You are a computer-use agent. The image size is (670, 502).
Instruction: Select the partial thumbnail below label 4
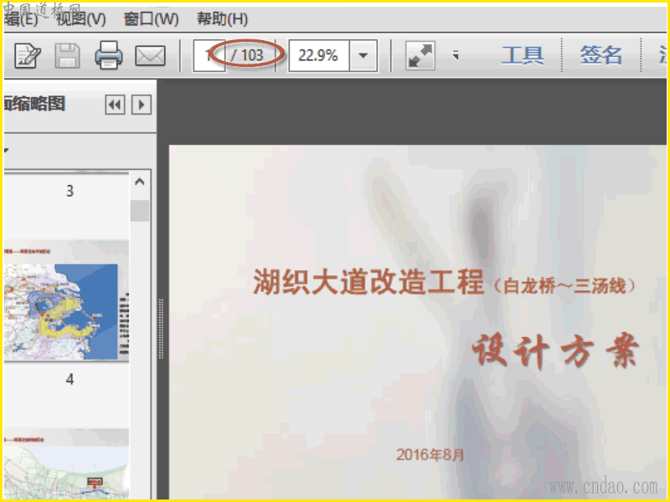click(x=66, y=464)
